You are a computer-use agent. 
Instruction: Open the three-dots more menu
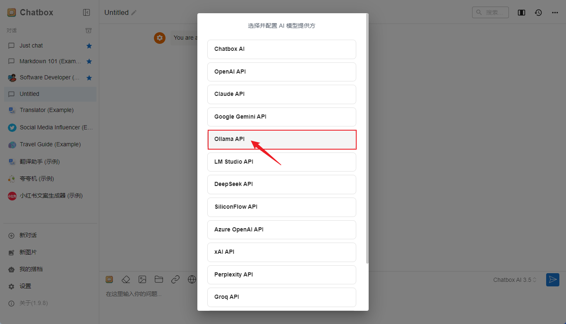tap(555, 12)
